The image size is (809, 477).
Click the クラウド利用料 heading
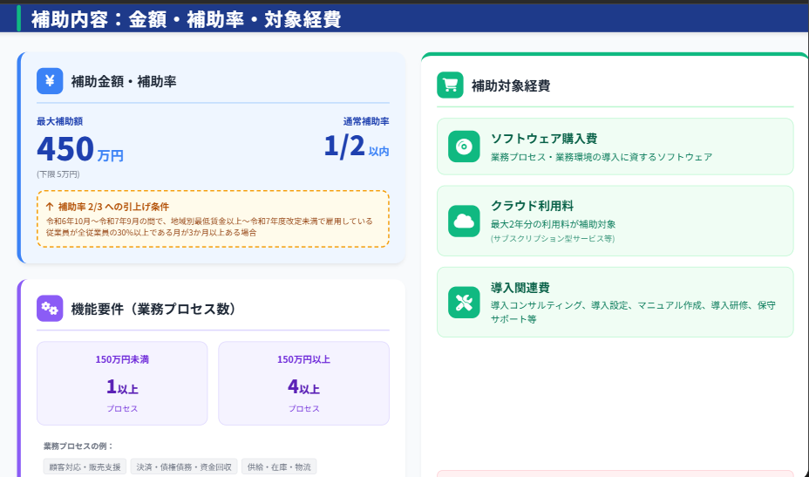[532, 206]
